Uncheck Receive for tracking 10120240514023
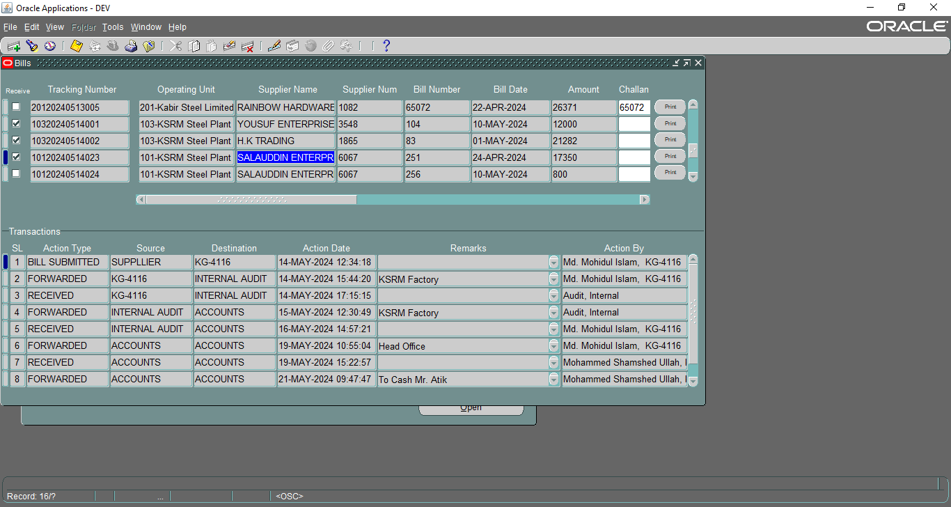 click(16, 157)
